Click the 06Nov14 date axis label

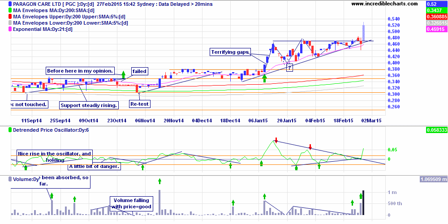pos(145,121)
